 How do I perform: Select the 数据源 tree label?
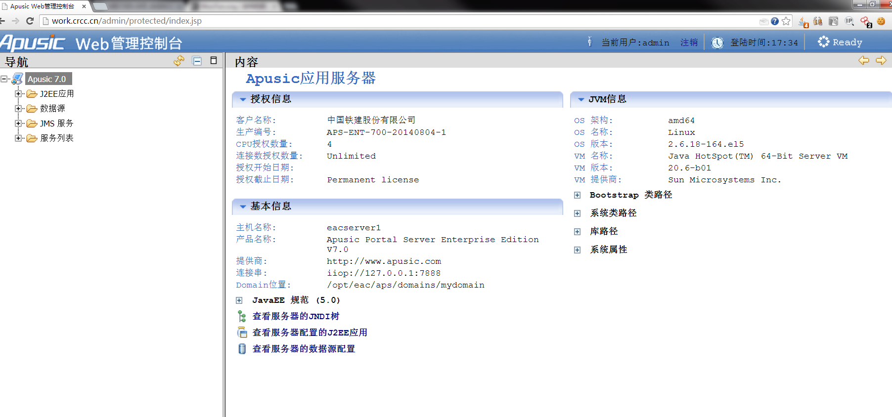point(52,109)
